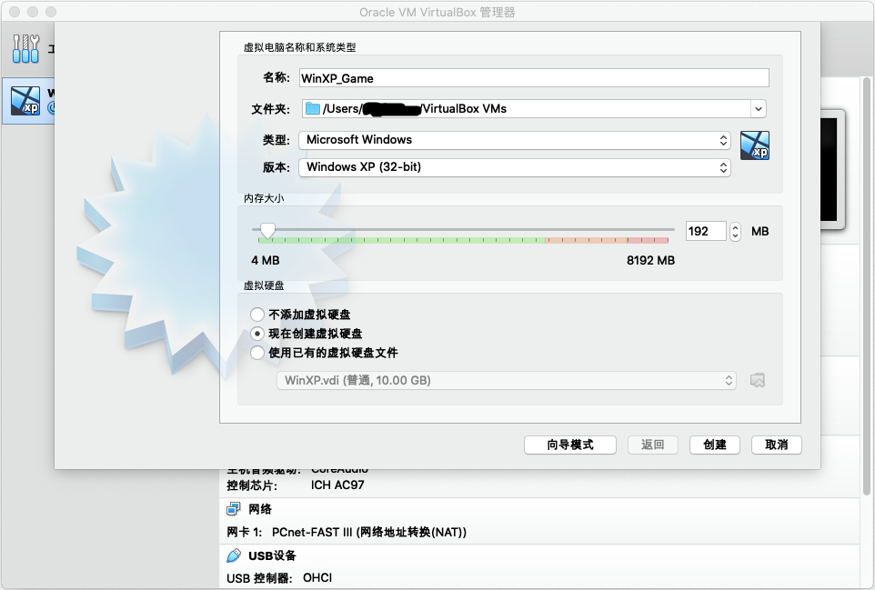
Task: Click the 取消 button
Action: [776, 445]
